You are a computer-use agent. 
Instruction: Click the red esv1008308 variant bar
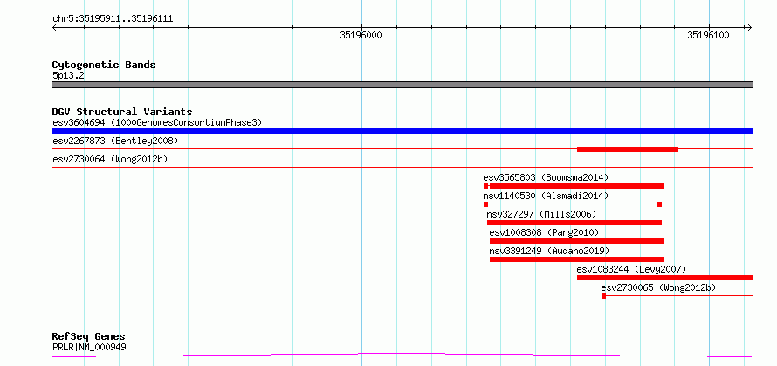pos(577,241)
